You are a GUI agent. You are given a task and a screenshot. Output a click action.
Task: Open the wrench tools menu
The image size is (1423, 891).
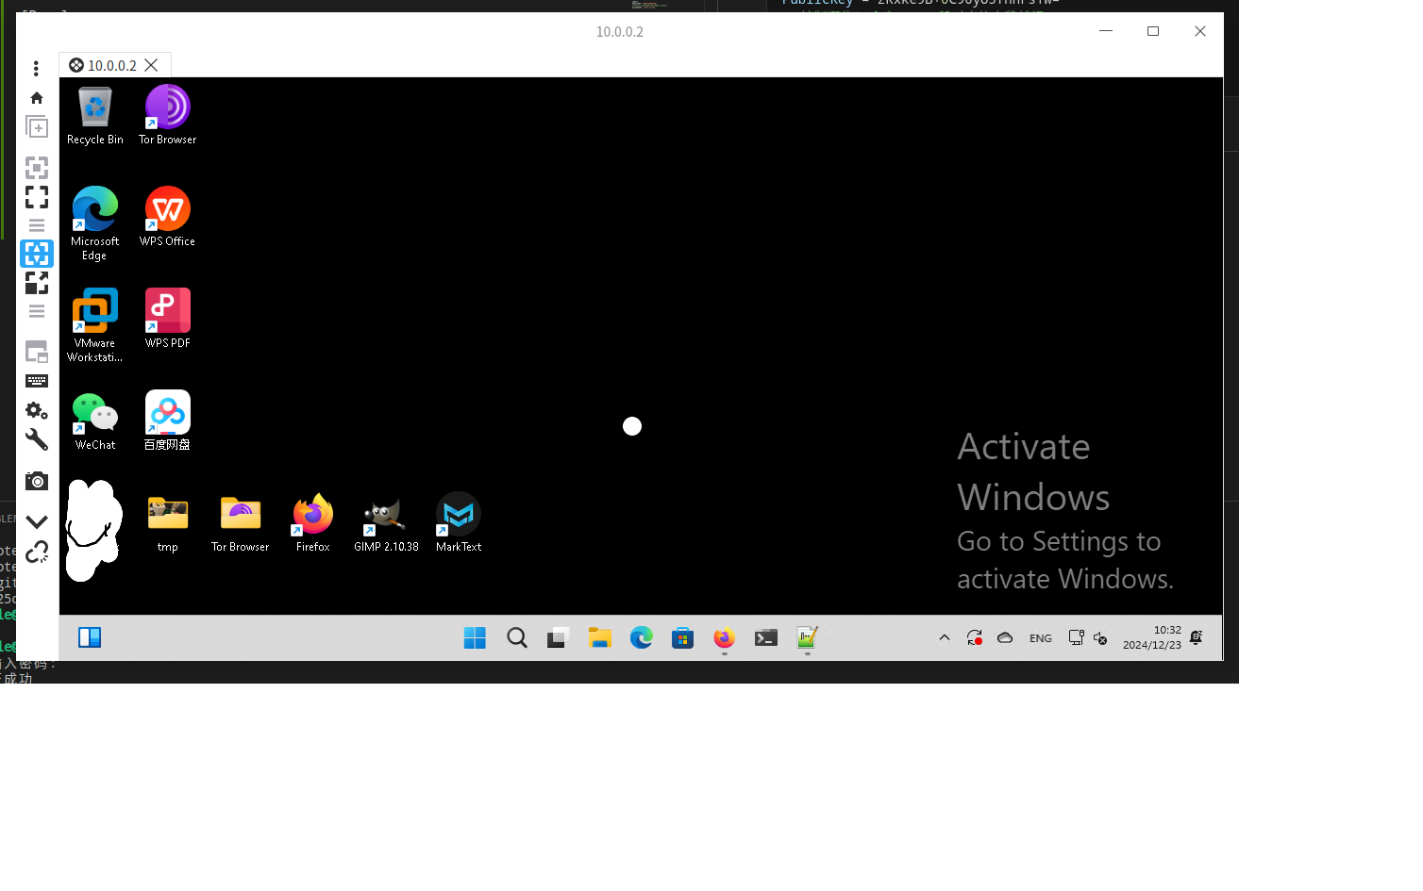coord(37,440)
